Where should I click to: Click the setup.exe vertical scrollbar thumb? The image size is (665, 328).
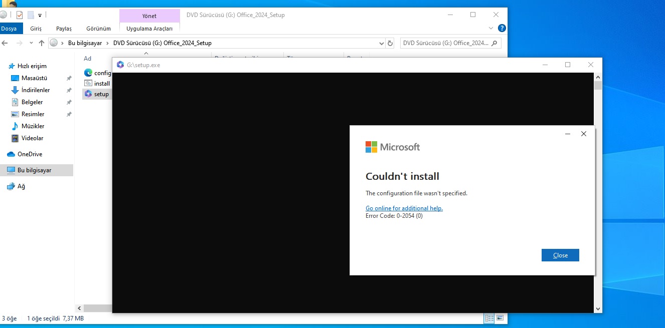(598, 85)
